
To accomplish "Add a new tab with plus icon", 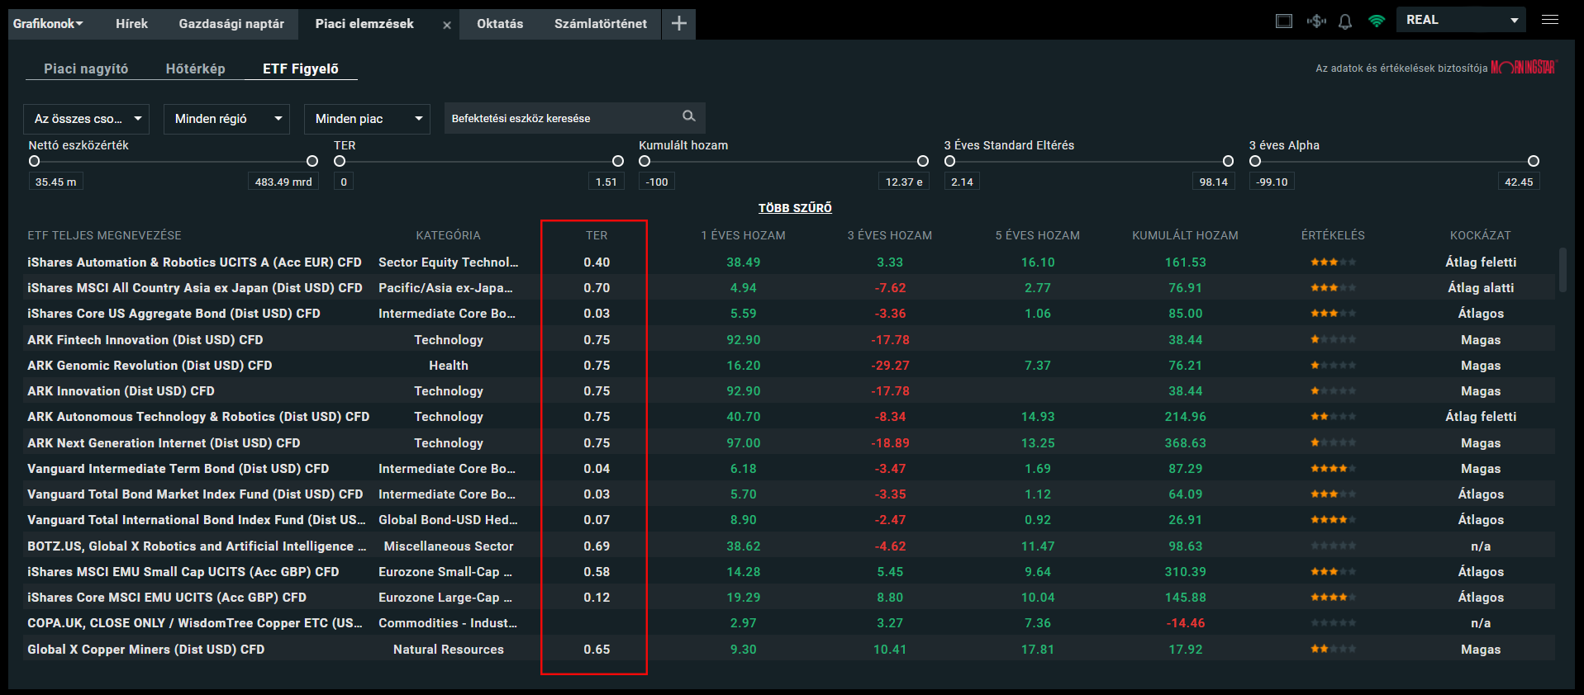I will tap(678, 24).
